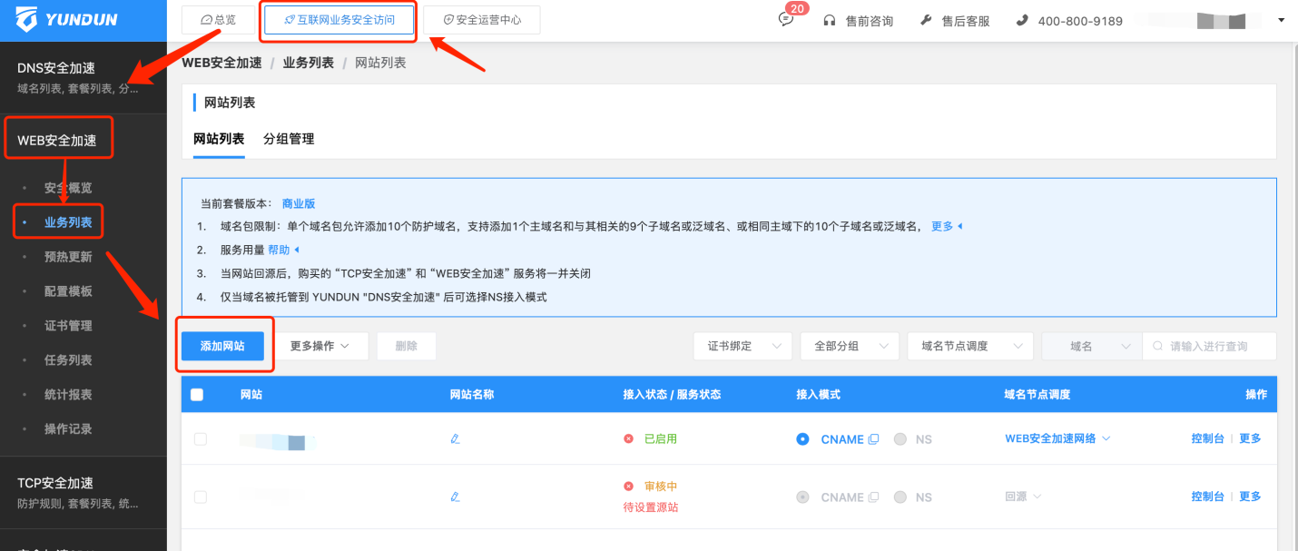Viewport: 1298px width, 551px height.
Task: Edit site name in the 审核中 row
Action: pyautogui.click(x=456, y=497)
